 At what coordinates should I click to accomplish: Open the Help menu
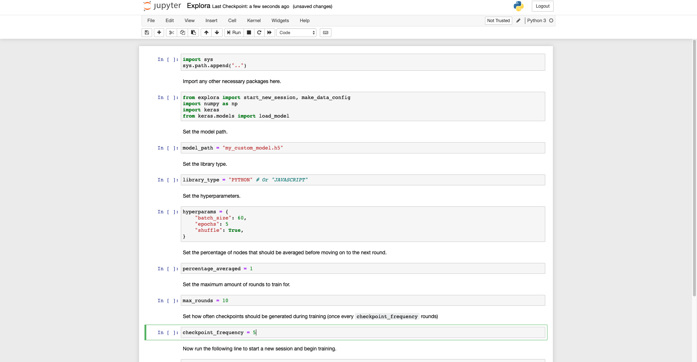(x=305, y=21)
